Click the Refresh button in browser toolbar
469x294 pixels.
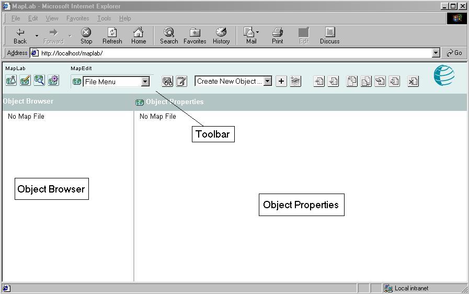click(112, 36)
